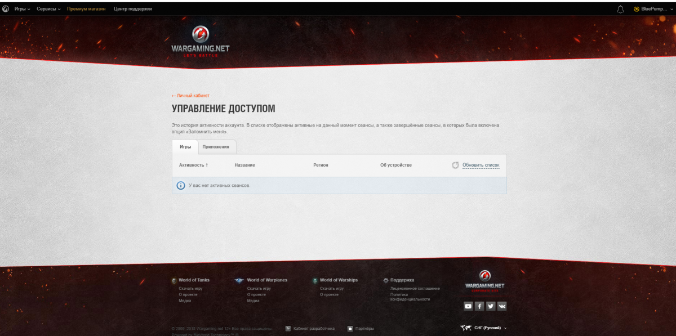Open the World of Warplanes footer link

[x=267, y=280]
